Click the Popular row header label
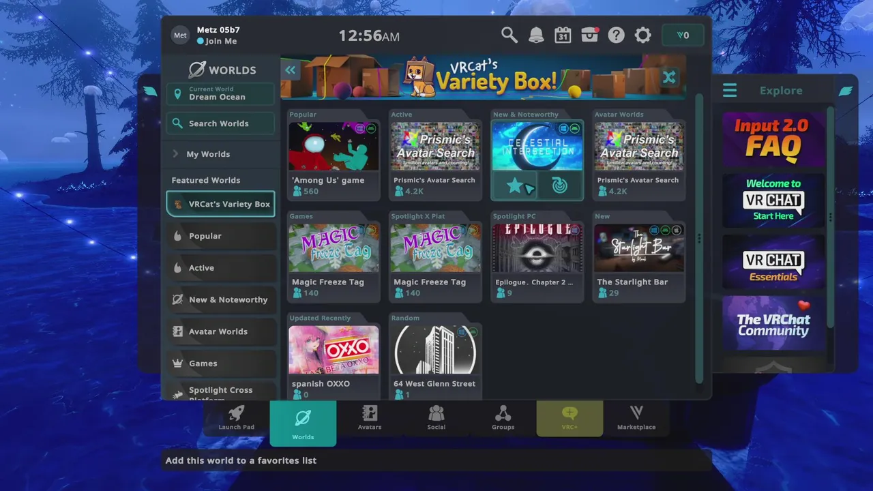 pos(303,115)
